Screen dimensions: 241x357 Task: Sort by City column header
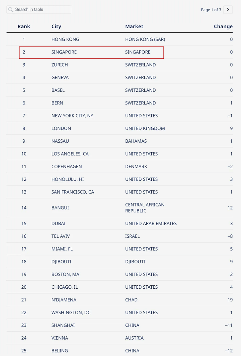click(x=56, y=26)
